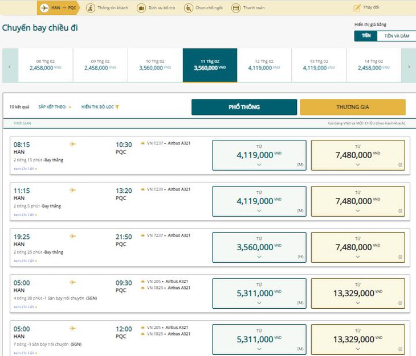Select the THƯƠNG GIA business class header
416x356 pixels.
coord(353,107)
